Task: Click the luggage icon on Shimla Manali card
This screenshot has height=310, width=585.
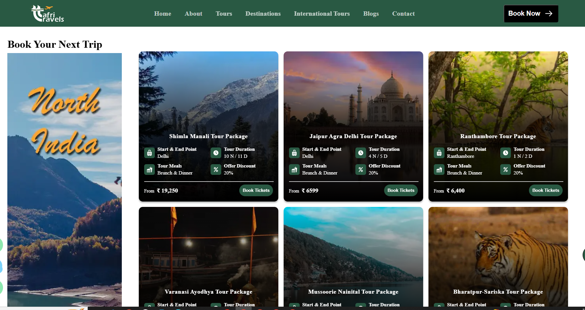Action: point(149,153)
